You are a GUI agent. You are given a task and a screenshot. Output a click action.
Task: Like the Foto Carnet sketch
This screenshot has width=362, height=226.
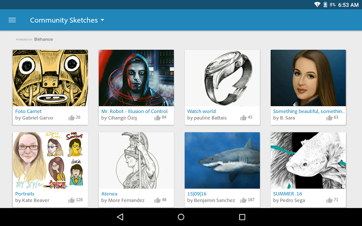(72, 117)
